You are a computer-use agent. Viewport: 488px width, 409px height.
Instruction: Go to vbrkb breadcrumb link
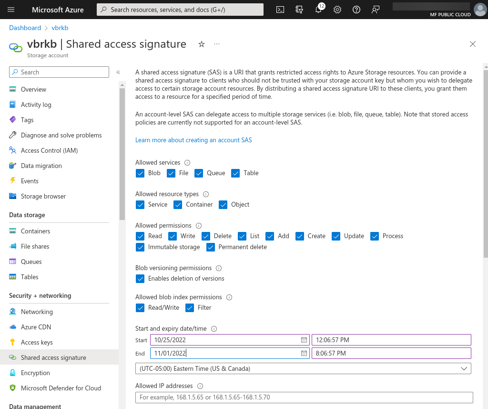coord(60,28)
